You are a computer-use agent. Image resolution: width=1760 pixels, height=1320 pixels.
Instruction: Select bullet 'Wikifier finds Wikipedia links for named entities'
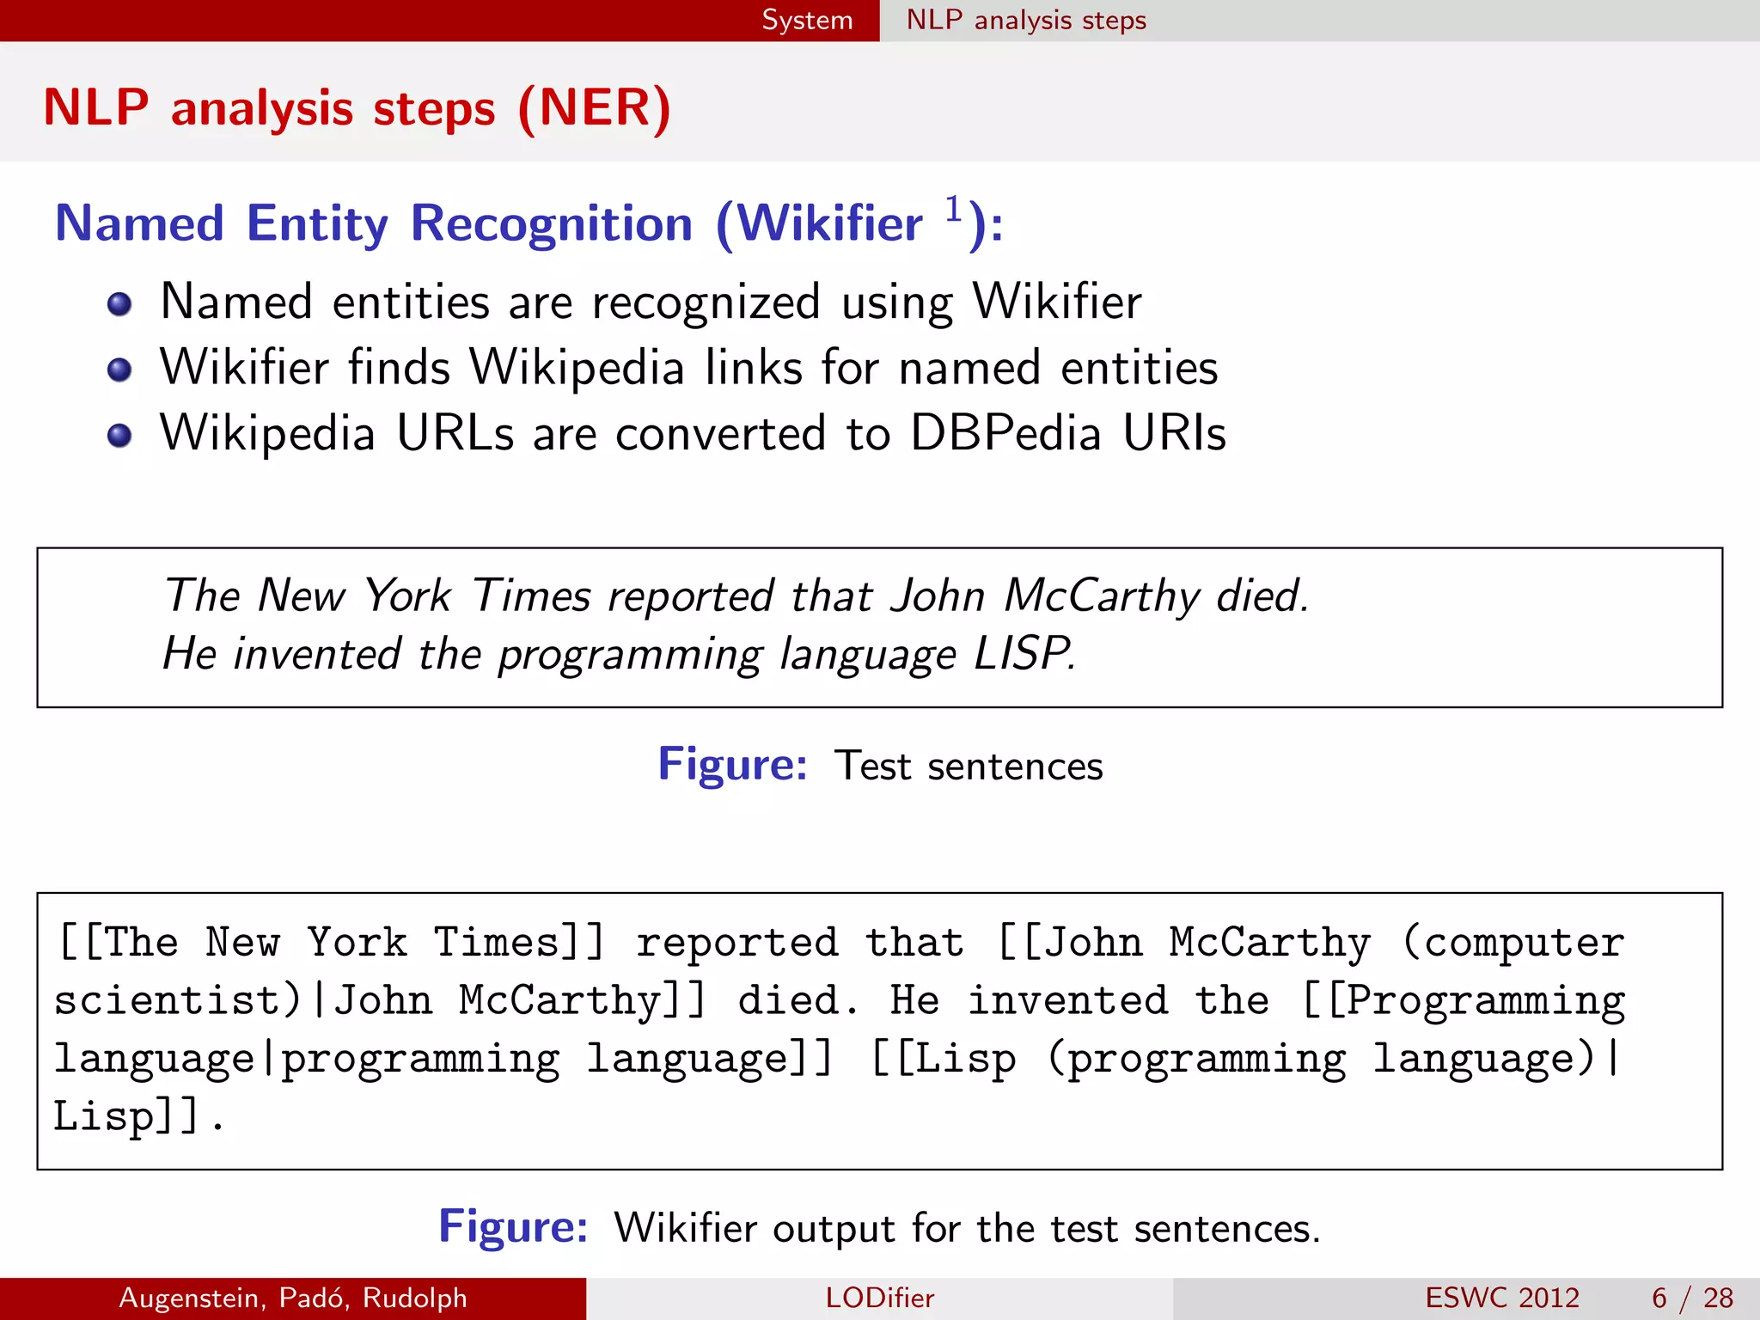click(688, 368)
